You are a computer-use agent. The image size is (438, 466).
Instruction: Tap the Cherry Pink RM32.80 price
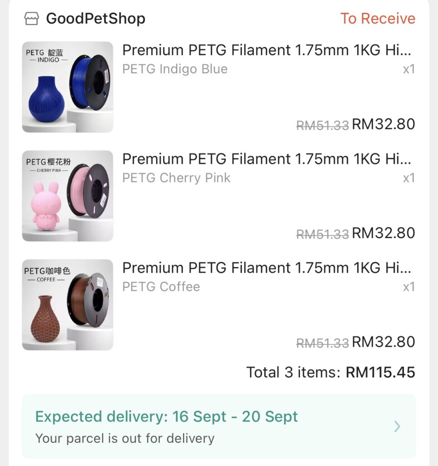[x=383, y=233]
